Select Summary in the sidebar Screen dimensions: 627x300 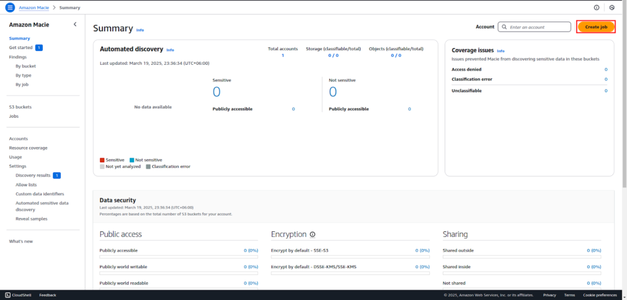(x=20, y=39)
